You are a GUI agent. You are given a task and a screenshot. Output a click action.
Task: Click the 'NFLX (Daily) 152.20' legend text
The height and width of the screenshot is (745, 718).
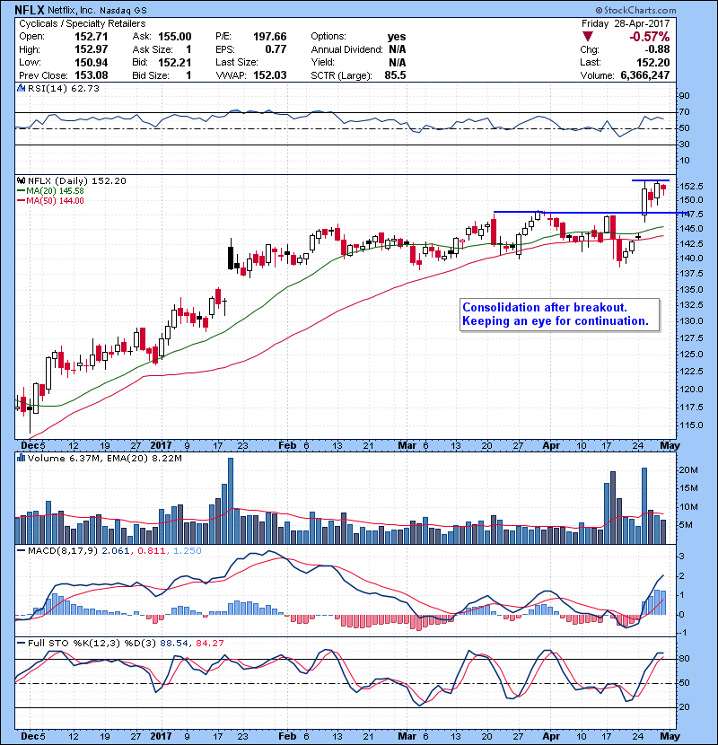77,180
